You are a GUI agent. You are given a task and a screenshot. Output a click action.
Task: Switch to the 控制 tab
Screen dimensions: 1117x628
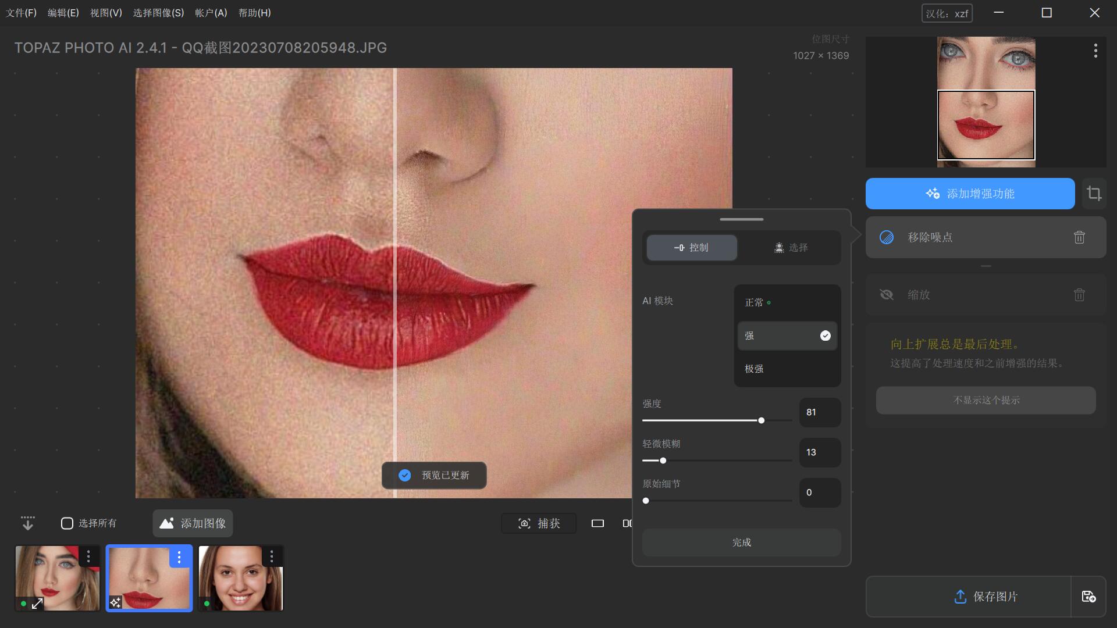click(x=692, y=248)
